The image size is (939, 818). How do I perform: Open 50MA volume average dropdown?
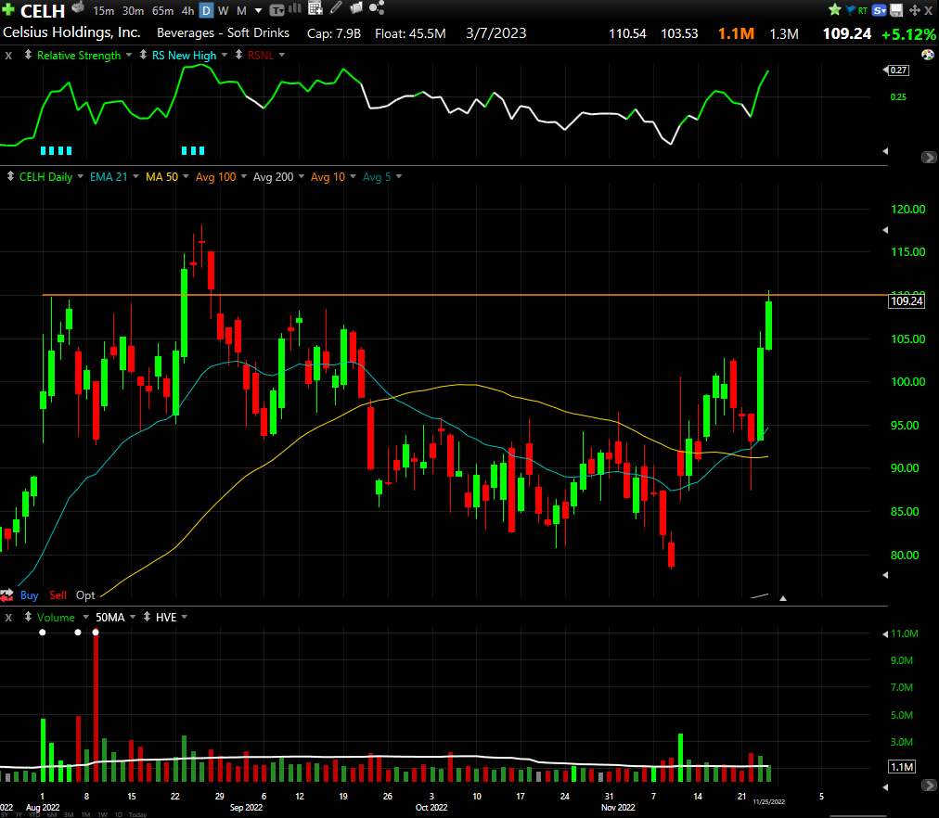point(133,617)
